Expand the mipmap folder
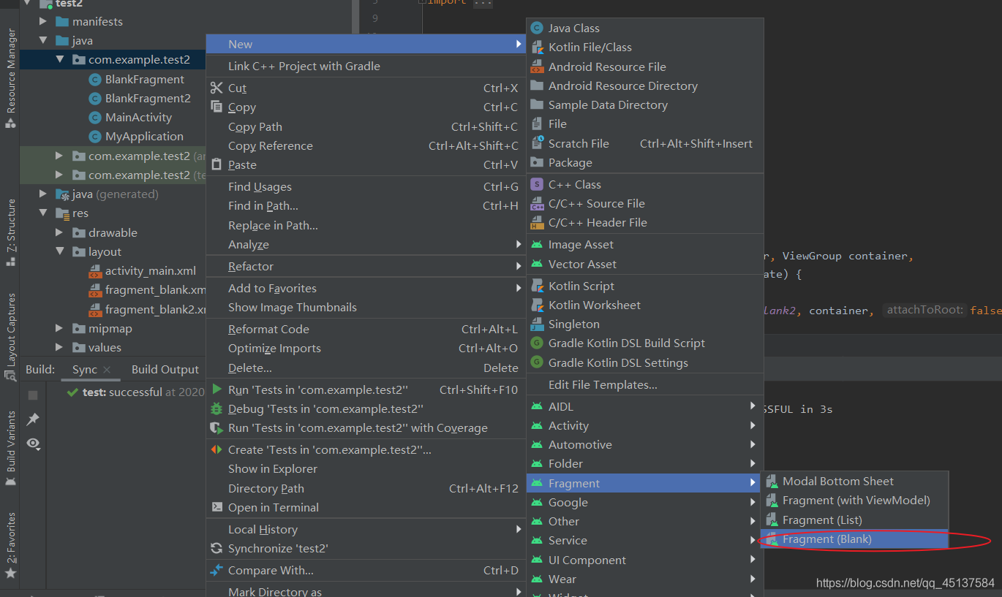Image resolution: width=1002 pixels, height=597 pixels. [59, 329]
